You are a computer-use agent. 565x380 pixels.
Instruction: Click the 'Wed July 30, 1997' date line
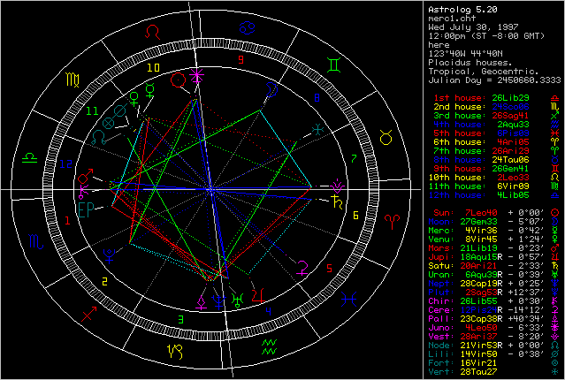point(473,27)
